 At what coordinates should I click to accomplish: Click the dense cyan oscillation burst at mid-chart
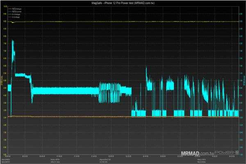pos(110,93)
